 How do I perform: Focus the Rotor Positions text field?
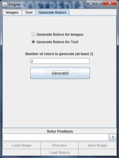56,137
